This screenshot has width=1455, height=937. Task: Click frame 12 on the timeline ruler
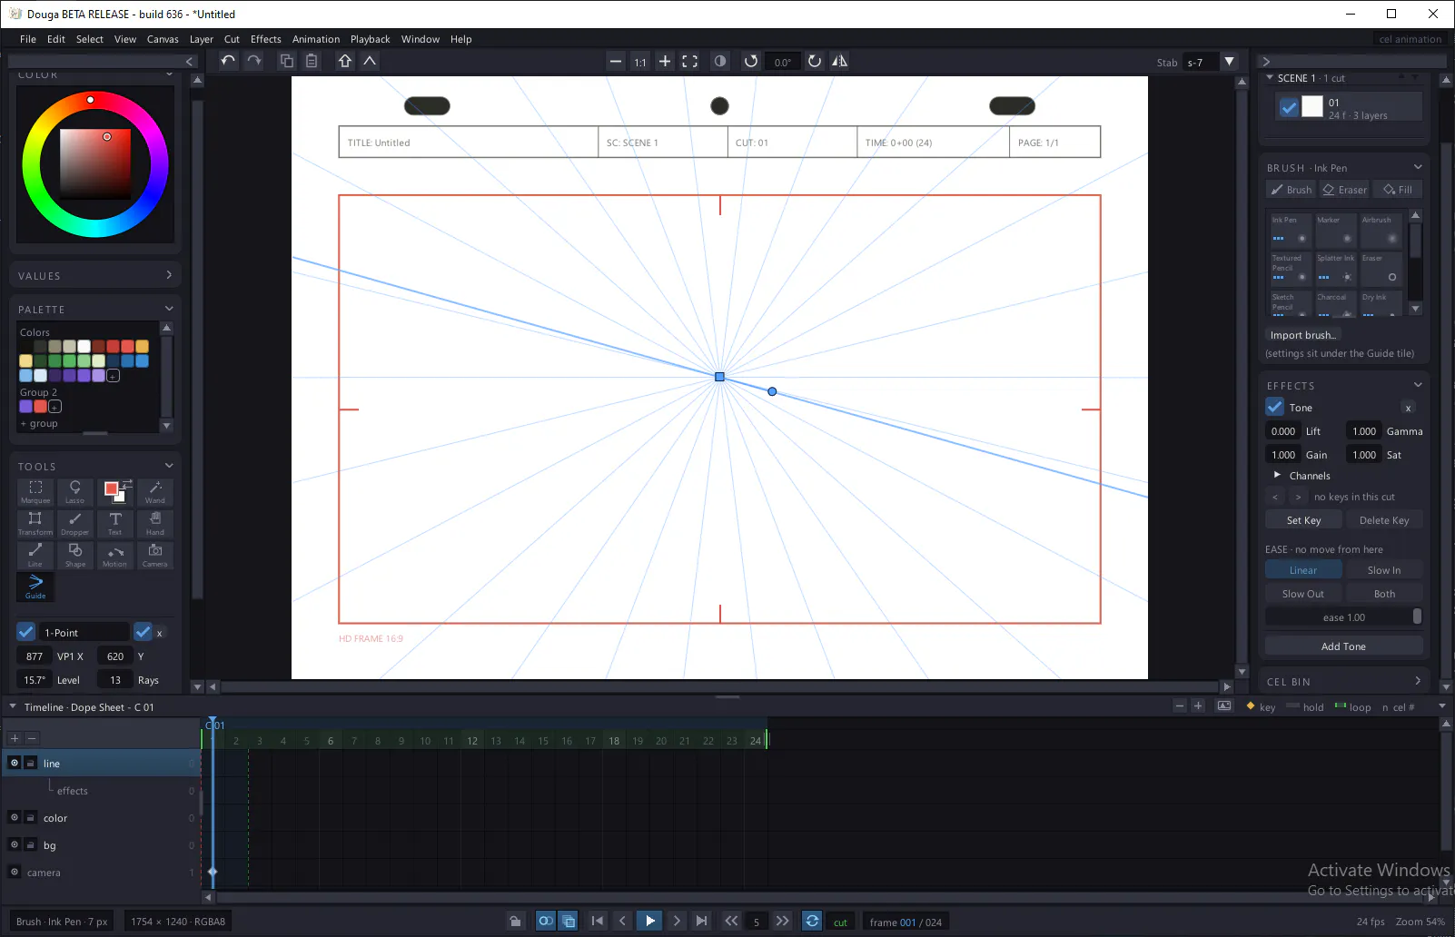click(x=472, y=741)
